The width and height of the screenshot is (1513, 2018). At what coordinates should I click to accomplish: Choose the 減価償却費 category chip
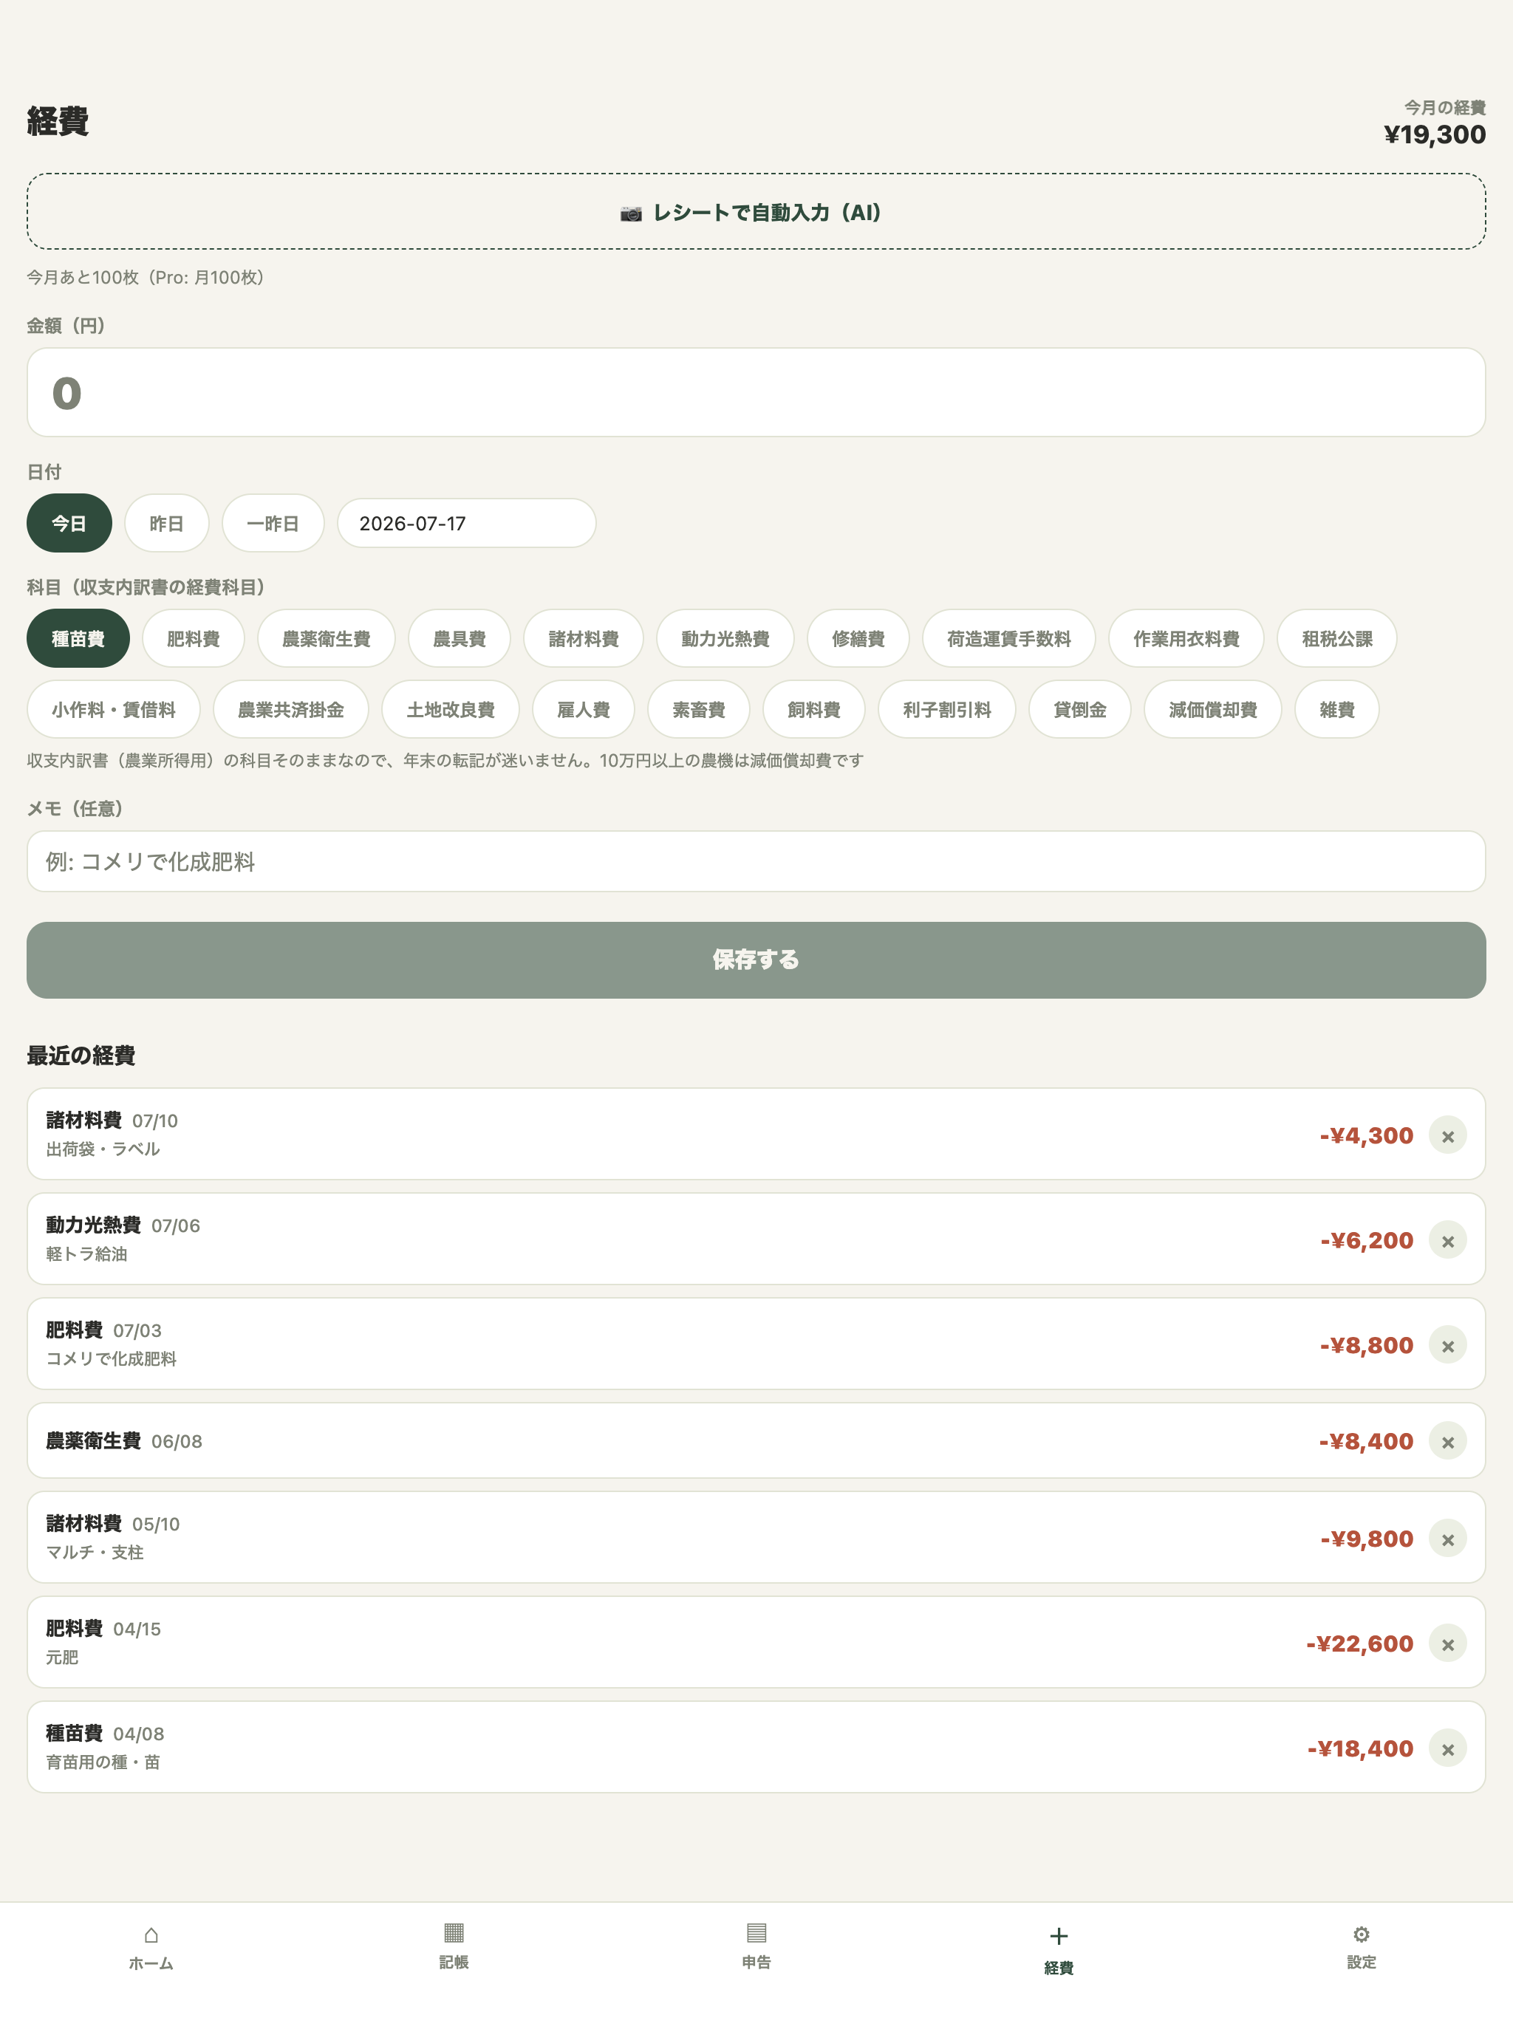pos(1213,710)
